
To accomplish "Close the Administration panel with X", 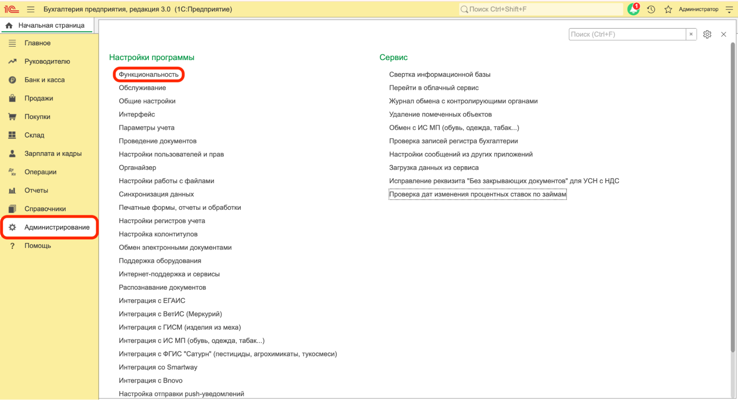I will click(724, 34).
